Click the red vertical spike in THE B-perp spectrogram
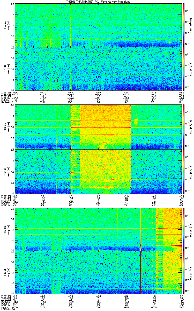Image resolution: width=194 pixels, height=311 pixels. (140, 230)
